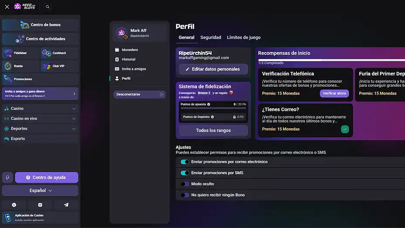Turn off SMS promotions toggle
405x228 pixels.
click(185, 173)
